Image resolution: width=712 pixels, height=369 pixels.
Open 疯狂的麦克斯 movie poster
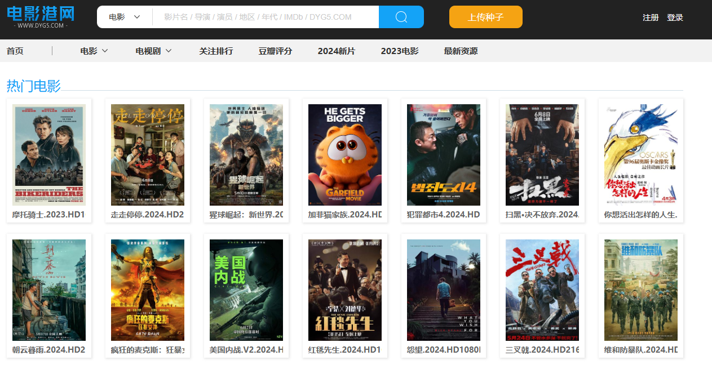coord(148,290)
